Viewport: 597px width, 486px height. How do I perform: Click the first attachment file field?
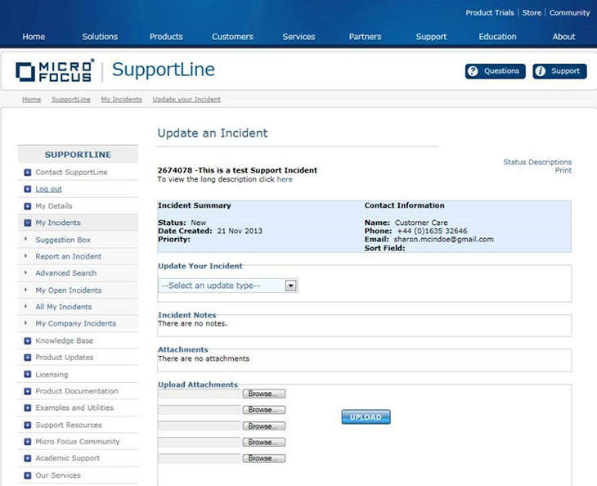[x=200, y=394]
